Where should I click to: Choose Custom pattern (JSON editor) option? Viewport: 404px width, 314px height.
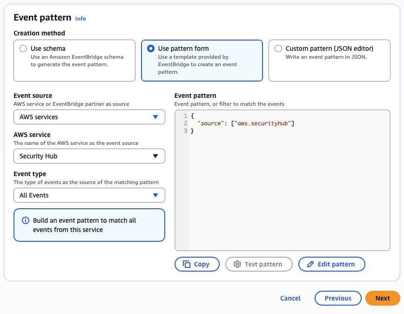[x=278, y=48]
